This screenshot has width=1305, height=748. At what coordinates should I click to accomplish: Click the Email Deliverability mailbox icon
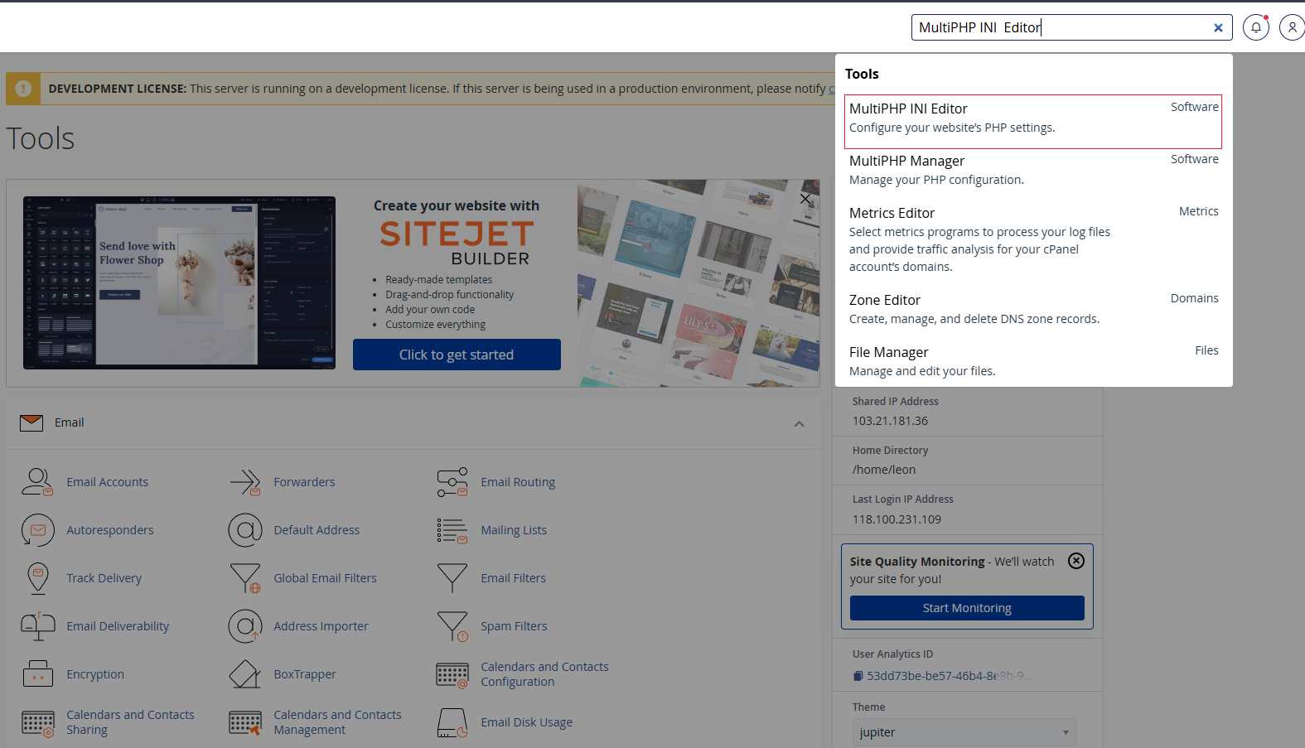37,626
